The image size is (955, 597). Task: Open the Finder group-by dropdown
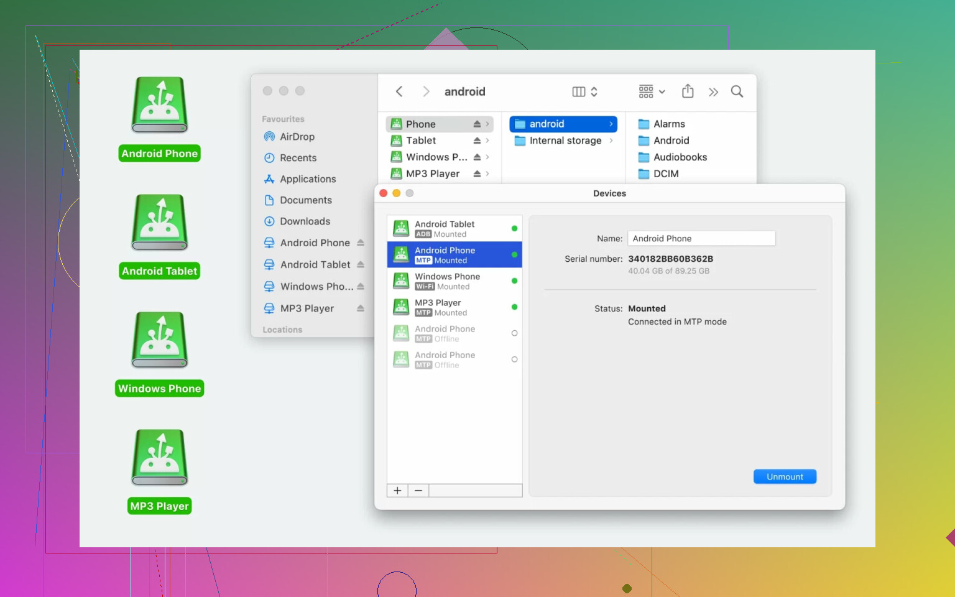click(652, 91)
